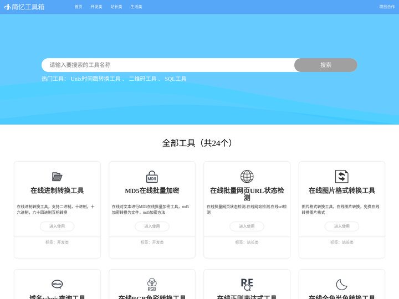Screen dimensions: 399x299
Task: Click the 热门工具 label
Action: point(54,79)
